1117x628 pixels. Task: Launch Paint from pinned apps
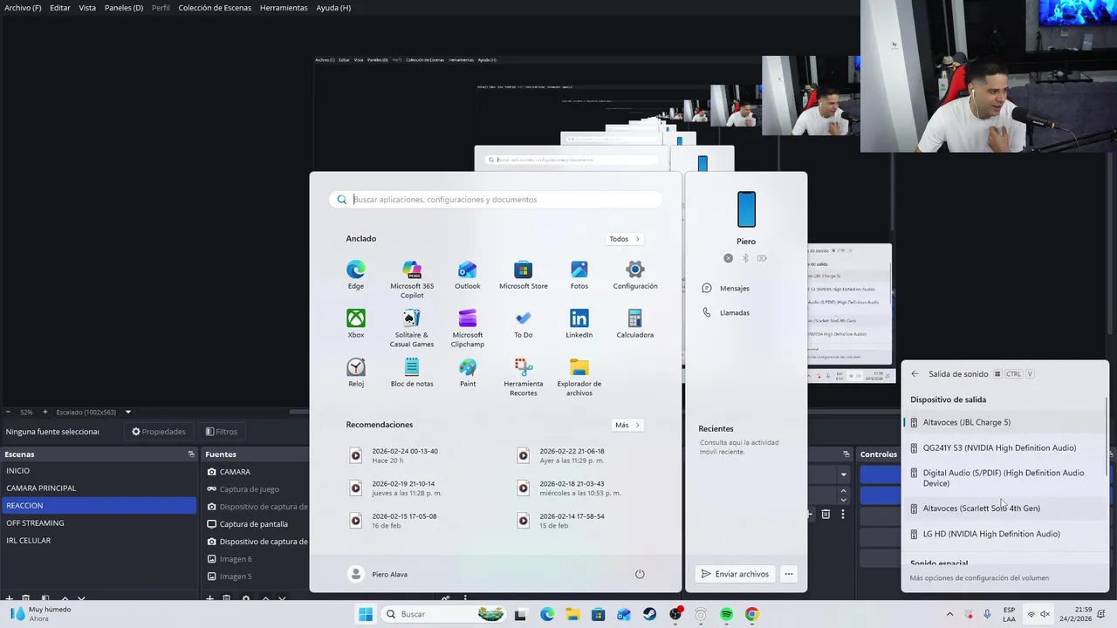pos(467,372)
